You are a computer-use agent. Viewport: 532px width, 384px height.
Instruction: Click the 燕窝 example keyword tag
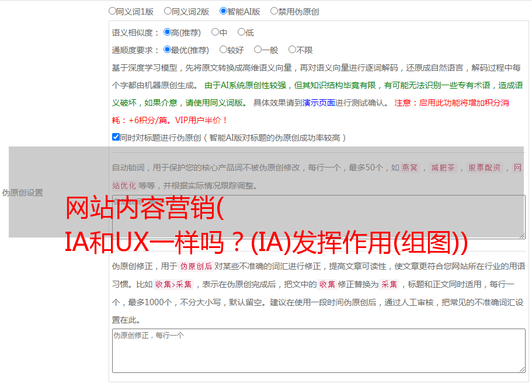[410, 167]
